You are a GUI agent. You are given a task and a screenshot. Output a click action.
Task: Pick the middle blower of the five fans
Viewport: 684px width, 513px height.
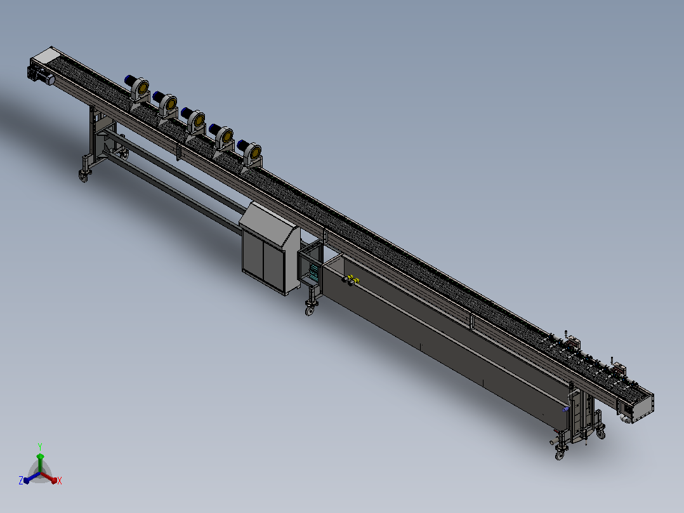(x=194, y=121)
